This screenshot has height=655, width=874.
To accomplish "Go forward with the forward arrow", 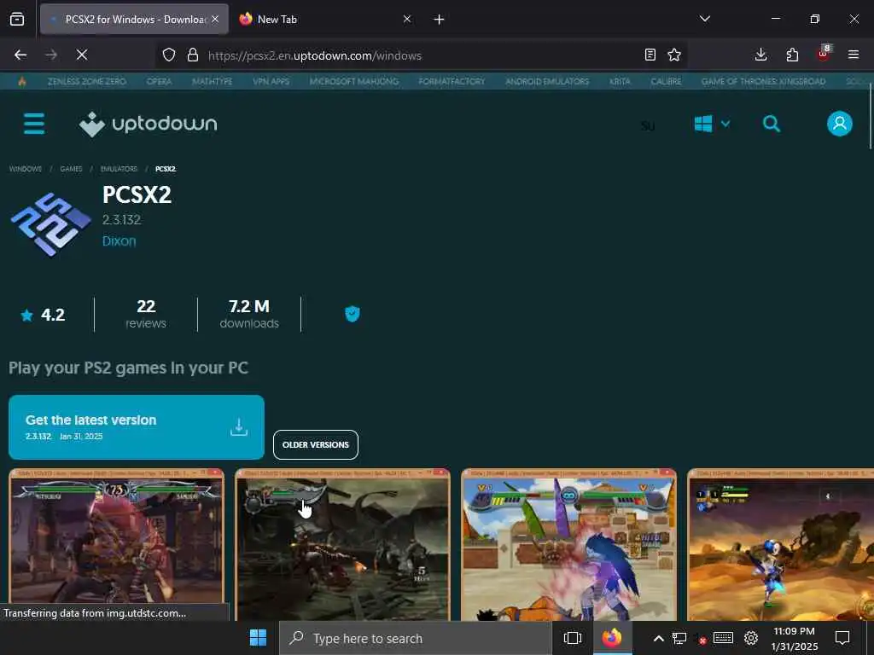I will tap(51, 55).
